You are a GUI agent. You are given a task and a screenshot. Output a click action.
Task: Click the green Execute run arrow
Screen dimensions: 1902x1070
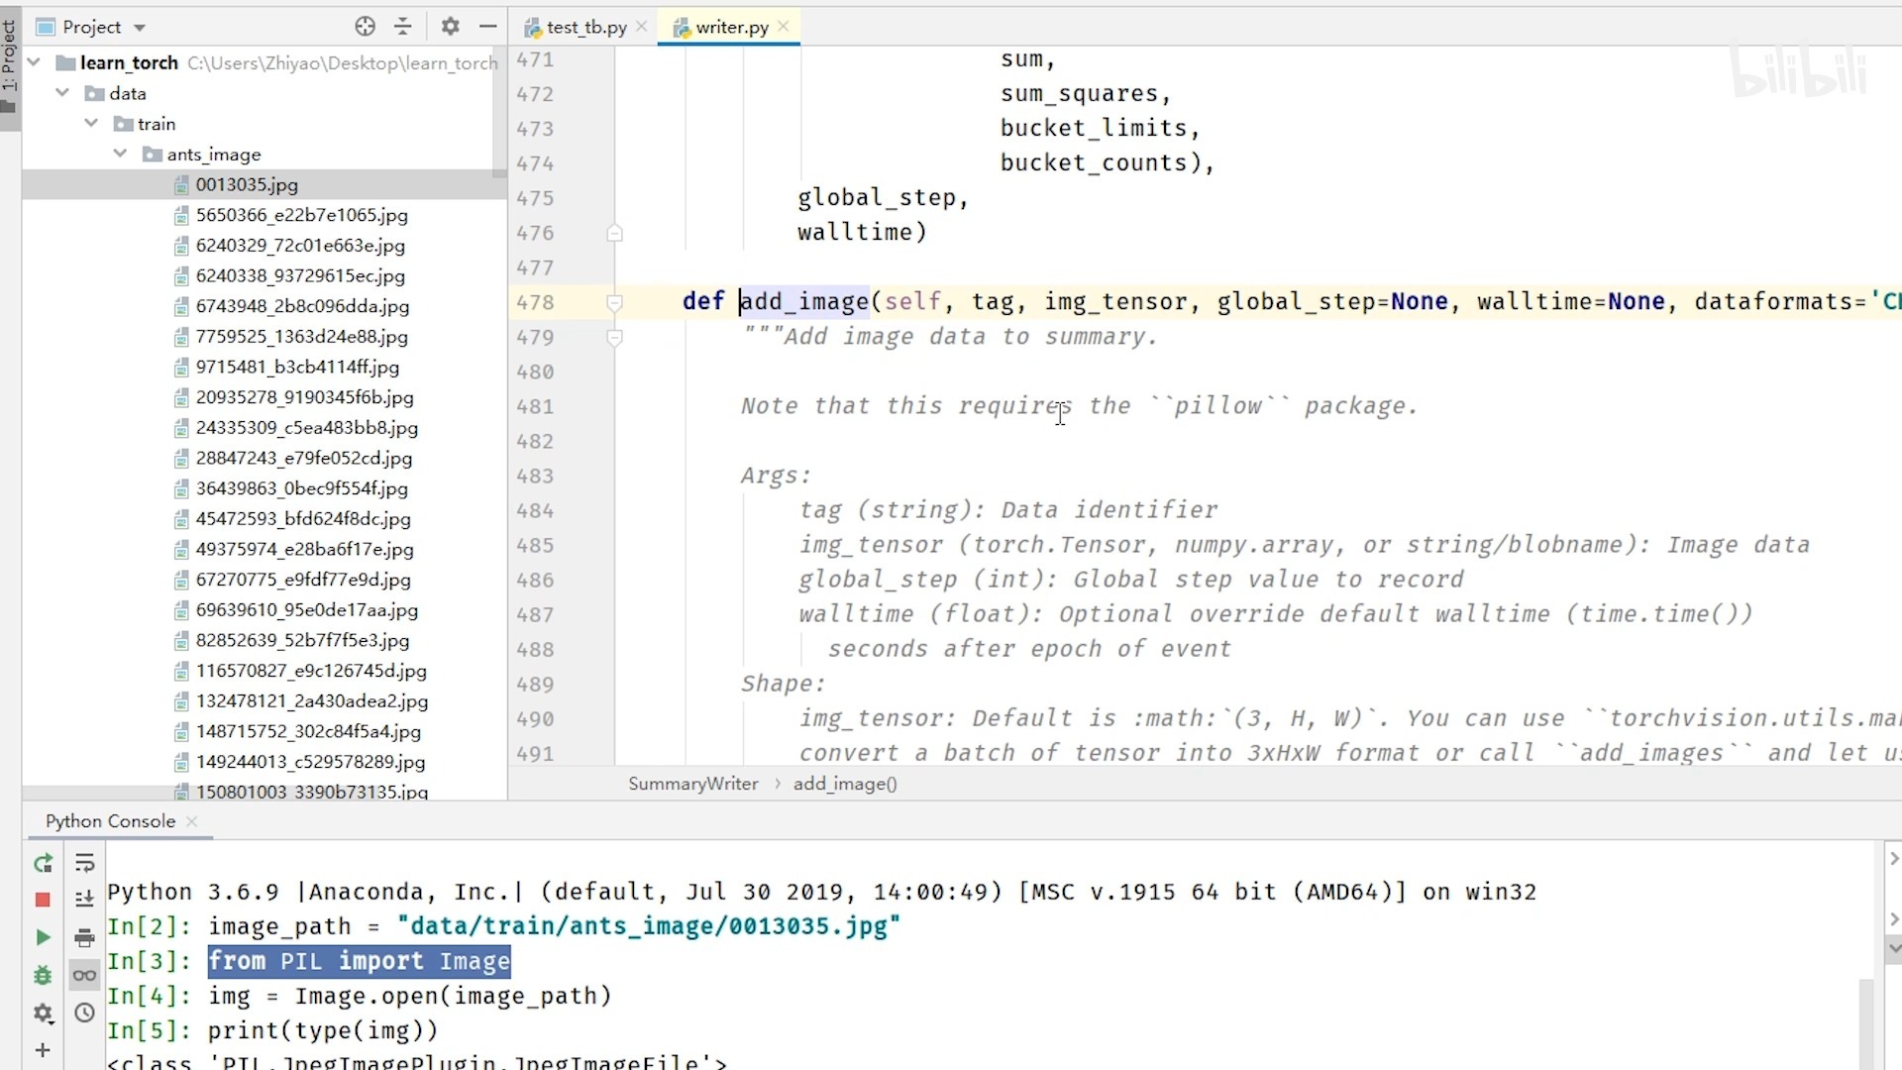(43, 937)
